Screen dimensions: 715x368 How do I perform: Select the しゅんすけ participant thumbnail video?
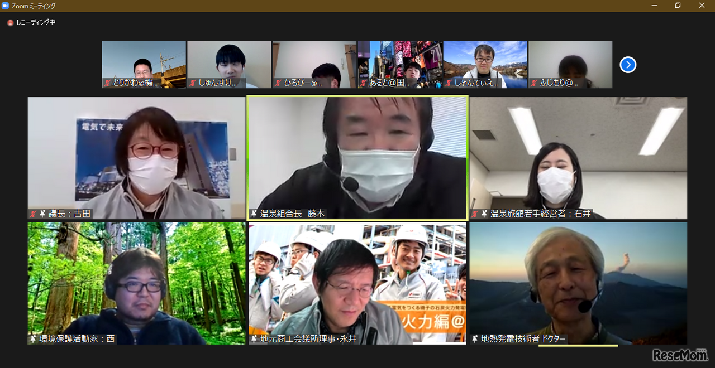(x=229, y=65)
